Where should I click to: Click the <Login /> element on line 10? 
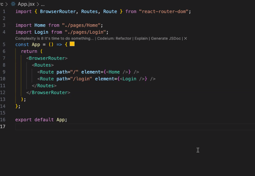click(132, 79)
